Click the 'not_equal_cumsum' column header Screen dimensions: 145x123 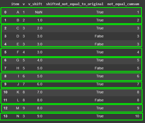click(123, 4)
